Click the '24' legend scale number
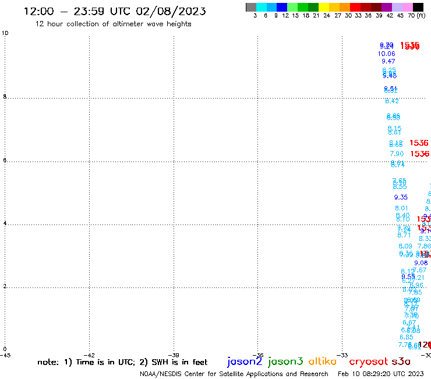Image resolution: width=431 pixels, height=379 pixels. point(327,16)
